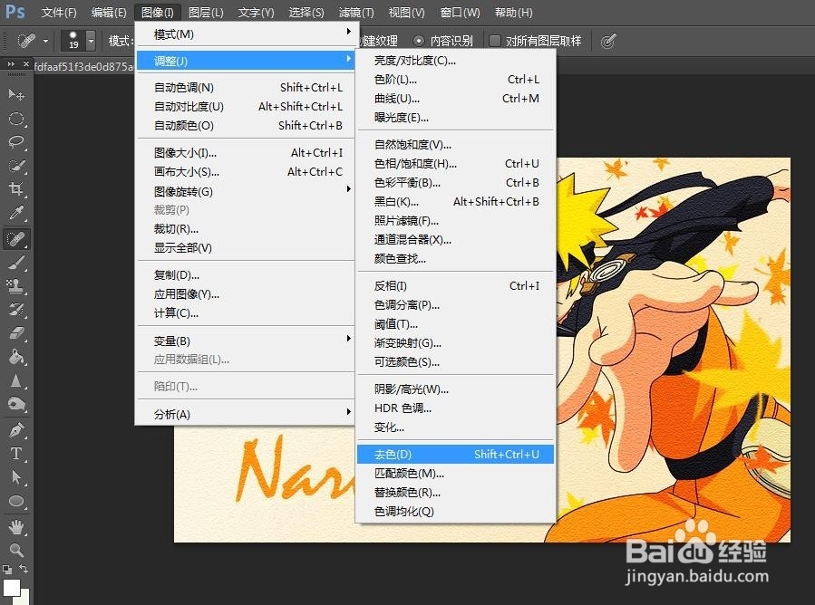Screen dimensions: 815x605
Task: Open tool preset dropdown arrow
Action: pos(45,41)
